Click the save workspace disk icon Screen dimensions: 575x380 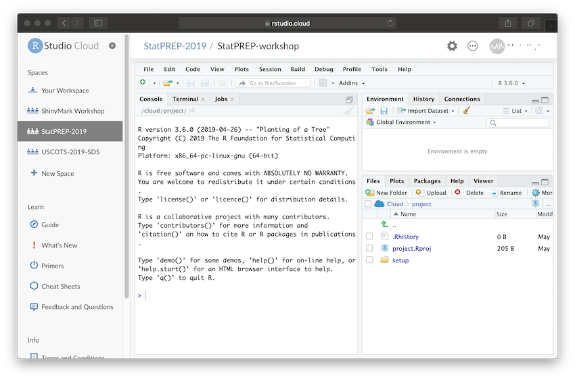point(384,111)
